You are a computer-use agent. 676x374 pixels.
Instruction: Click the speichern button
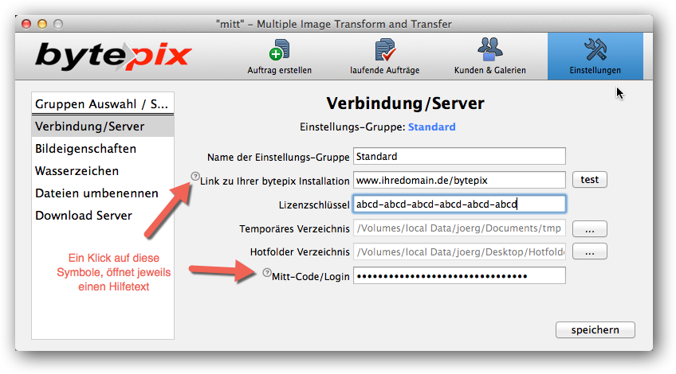pos(595,329)
